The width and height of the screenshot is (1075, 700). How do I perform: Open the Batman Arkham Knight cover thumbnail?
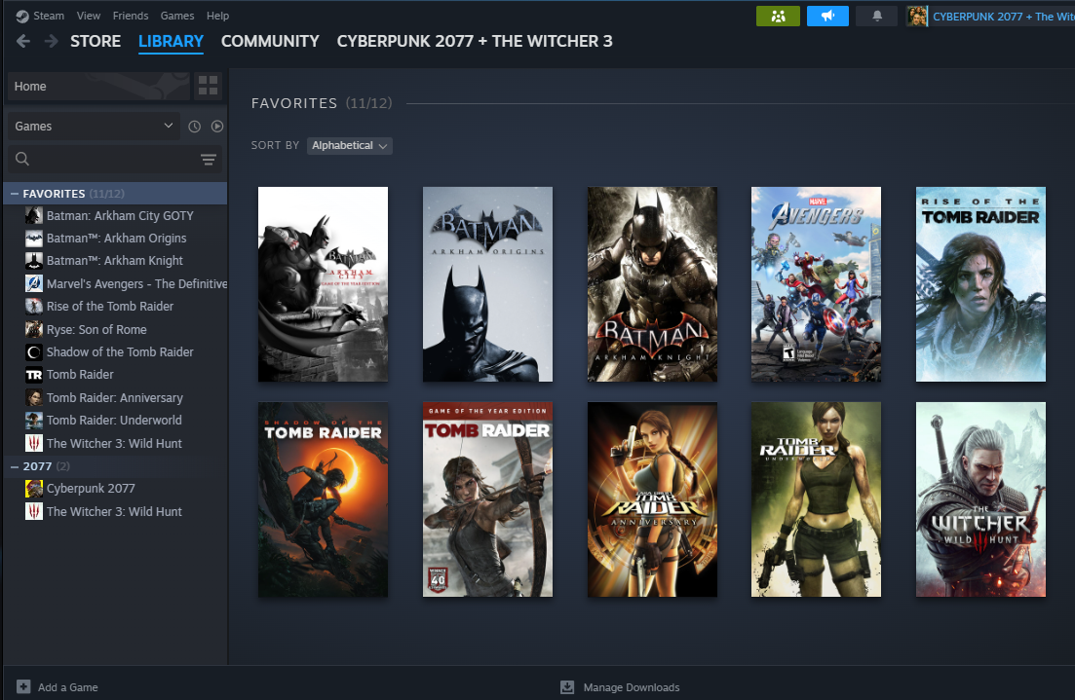(652, 284)
